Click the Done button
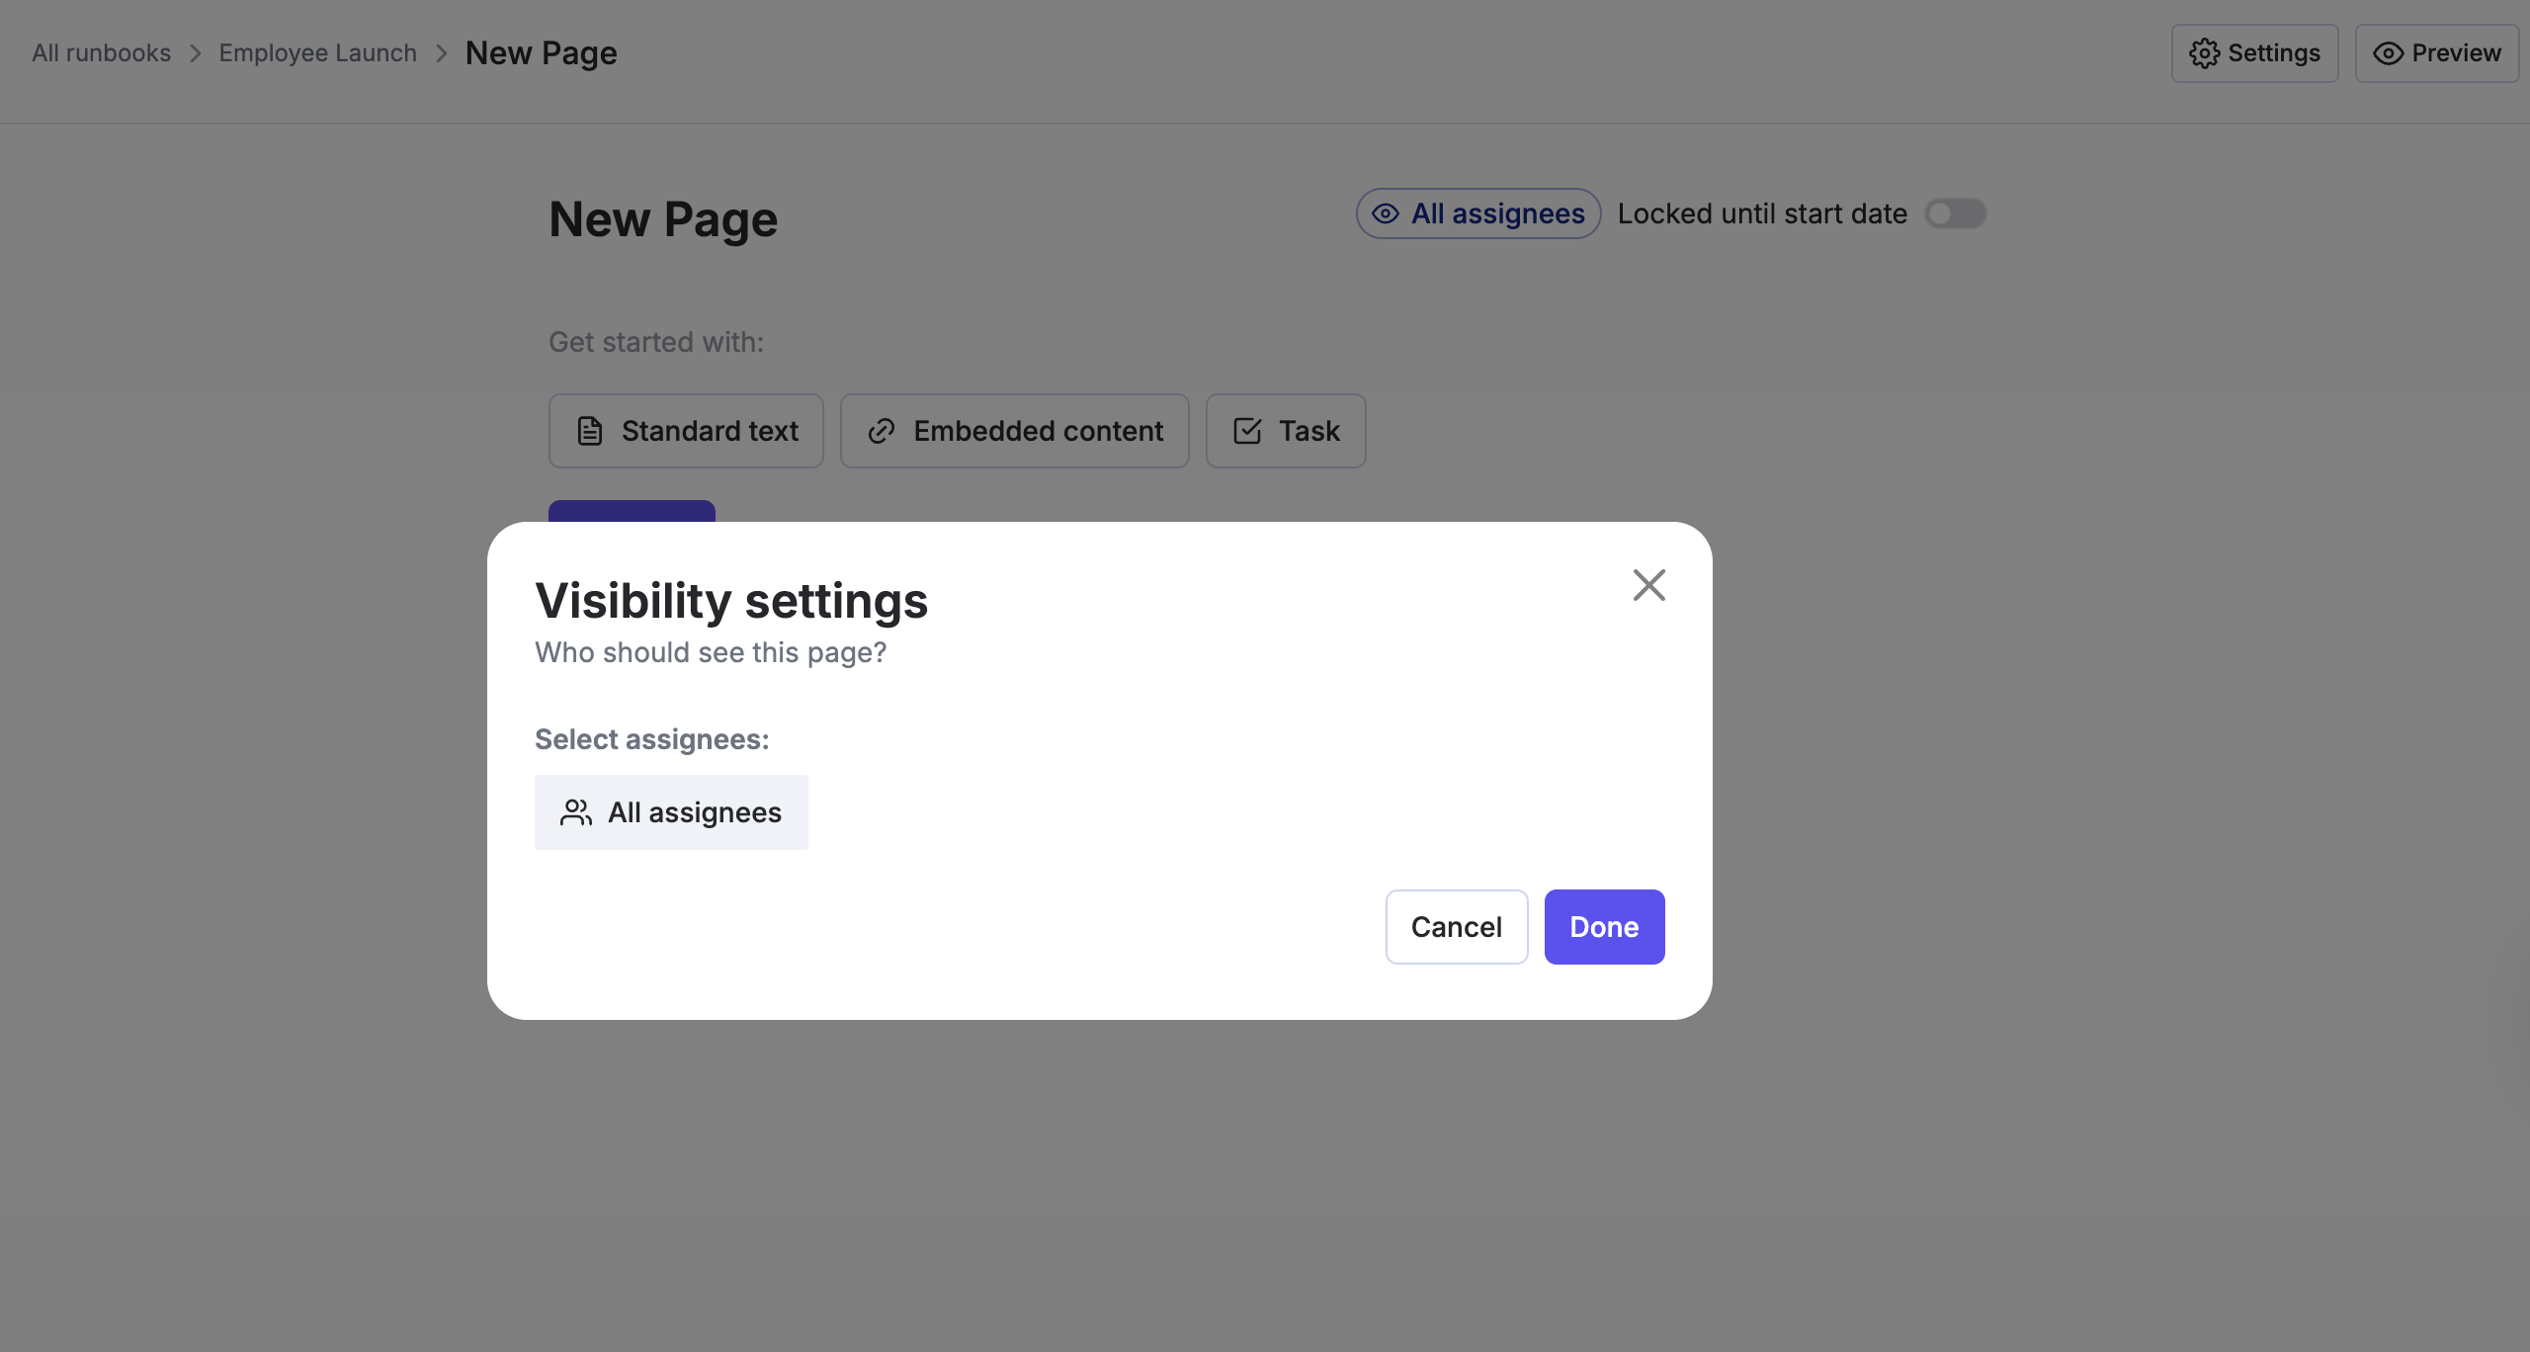 point(1604,927)
